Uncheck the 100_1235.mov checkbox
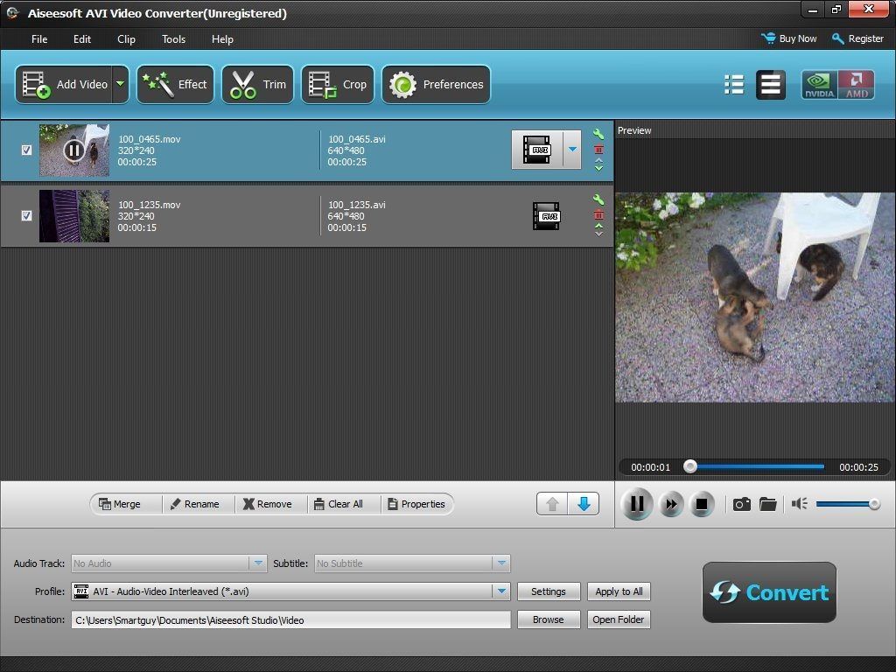The width and height of the screenshot is (896, 672). point(26,215)
